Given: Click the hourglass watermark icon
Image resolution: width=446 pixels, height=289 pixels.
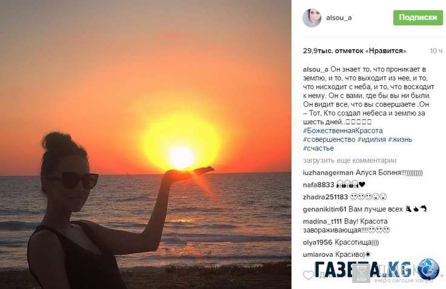Looking at the screenshot, I should pos(361,273).
